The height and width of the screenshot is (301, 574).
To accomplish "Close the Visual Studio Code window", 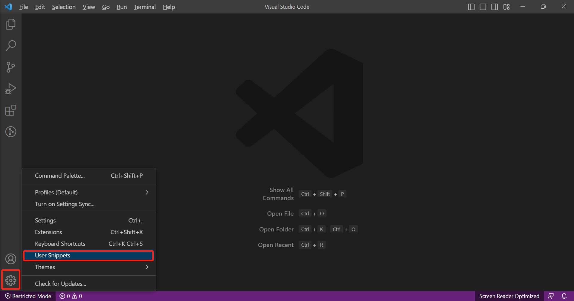I will point(564,7).
